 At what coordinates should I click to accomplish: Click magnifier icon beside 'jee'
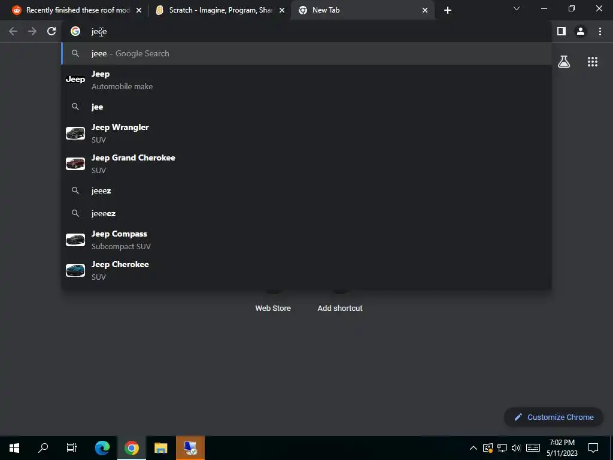[75, 107]
